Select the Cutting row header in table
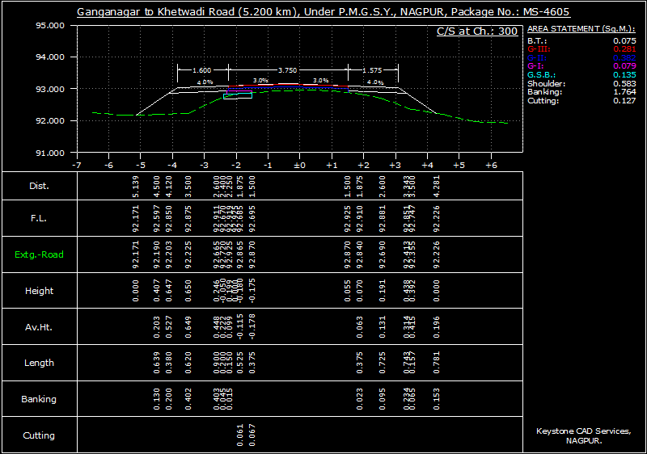Screen dimensions: 647x454 (x=39, y=435)
